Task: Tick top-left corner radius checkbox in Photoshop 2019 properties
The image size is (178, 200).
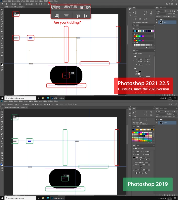Action: pos(133,165)
